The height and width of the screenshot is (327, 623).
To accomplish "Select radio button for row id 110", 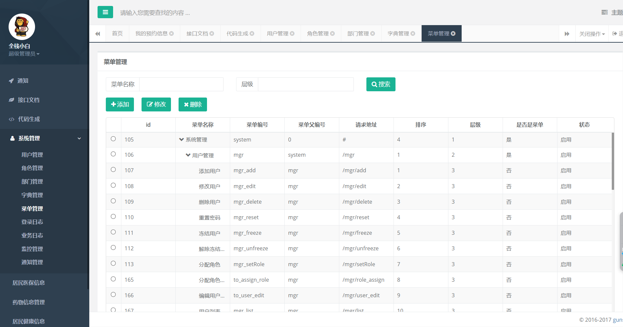I will coord(113,217).
